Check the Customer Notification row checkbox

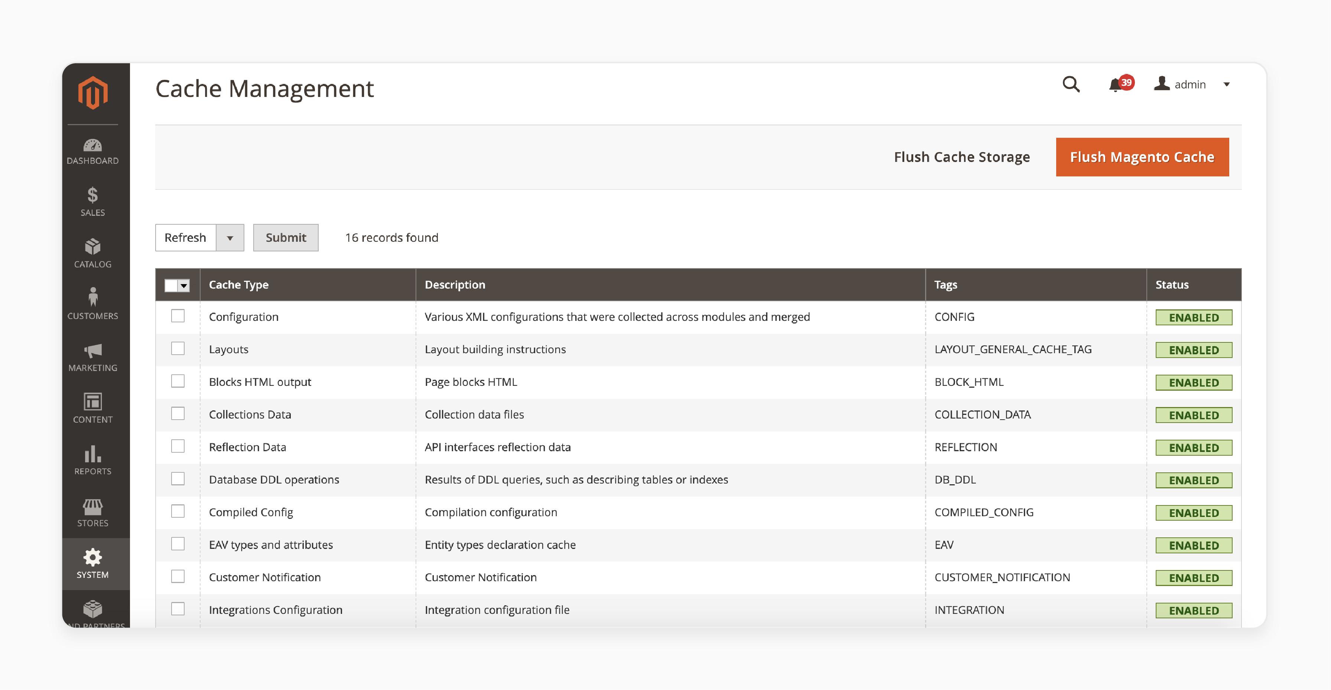(x=178, y=576)
